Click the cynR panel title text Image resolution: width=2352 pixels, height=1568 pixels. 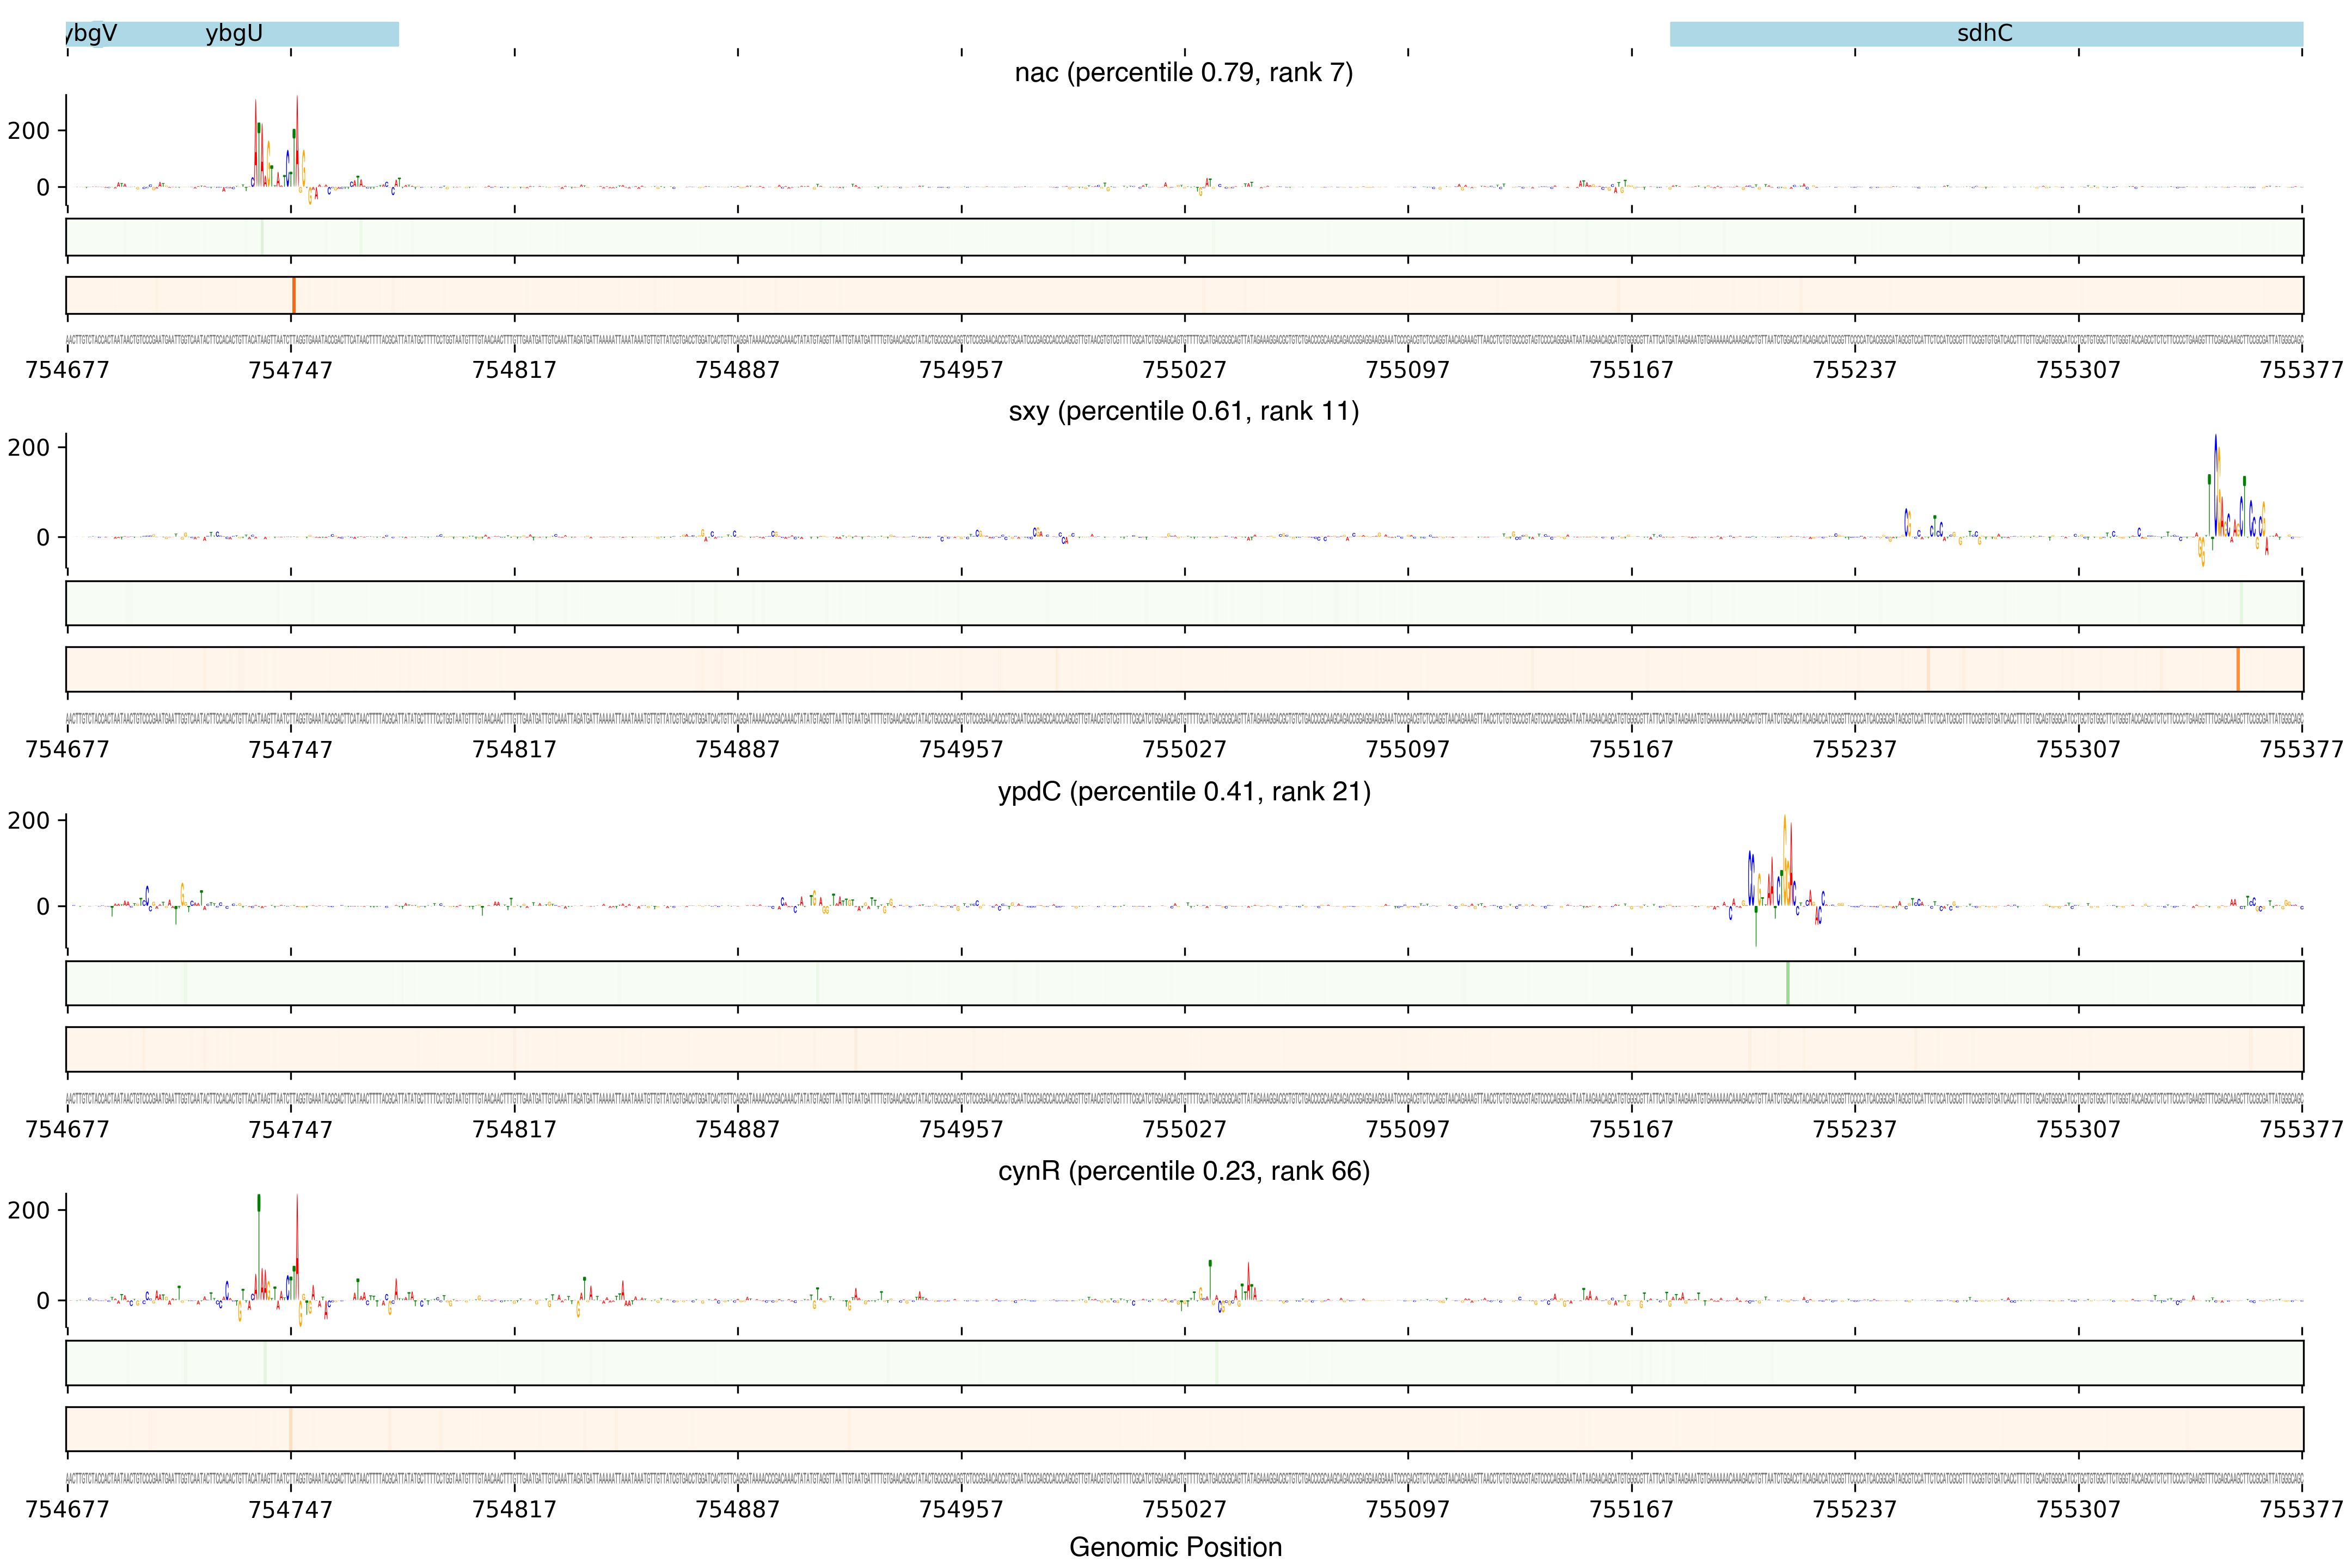pos(1183,1171)
